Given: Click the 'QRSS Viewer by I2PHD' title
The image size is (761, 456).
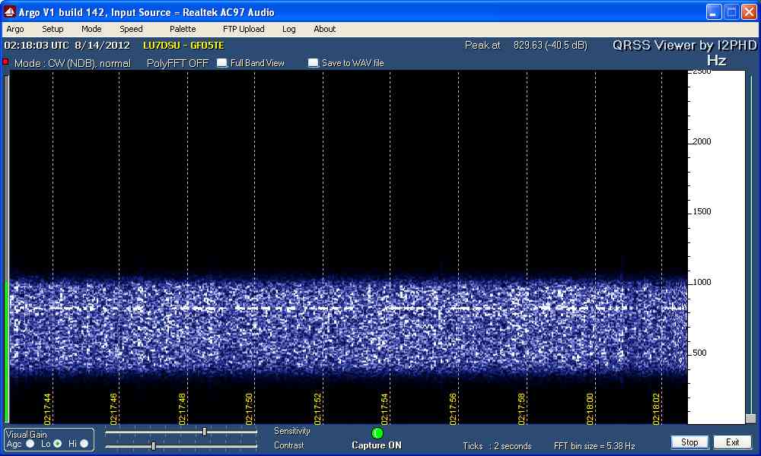Looking at the screenshot, I should pyautogui.click(x=684, y=45).
